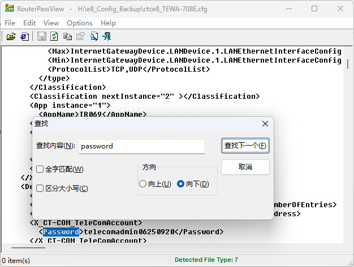Enable the 全字匹配(W) checkbox
The image size is (354, 267).
pos(40,169)
